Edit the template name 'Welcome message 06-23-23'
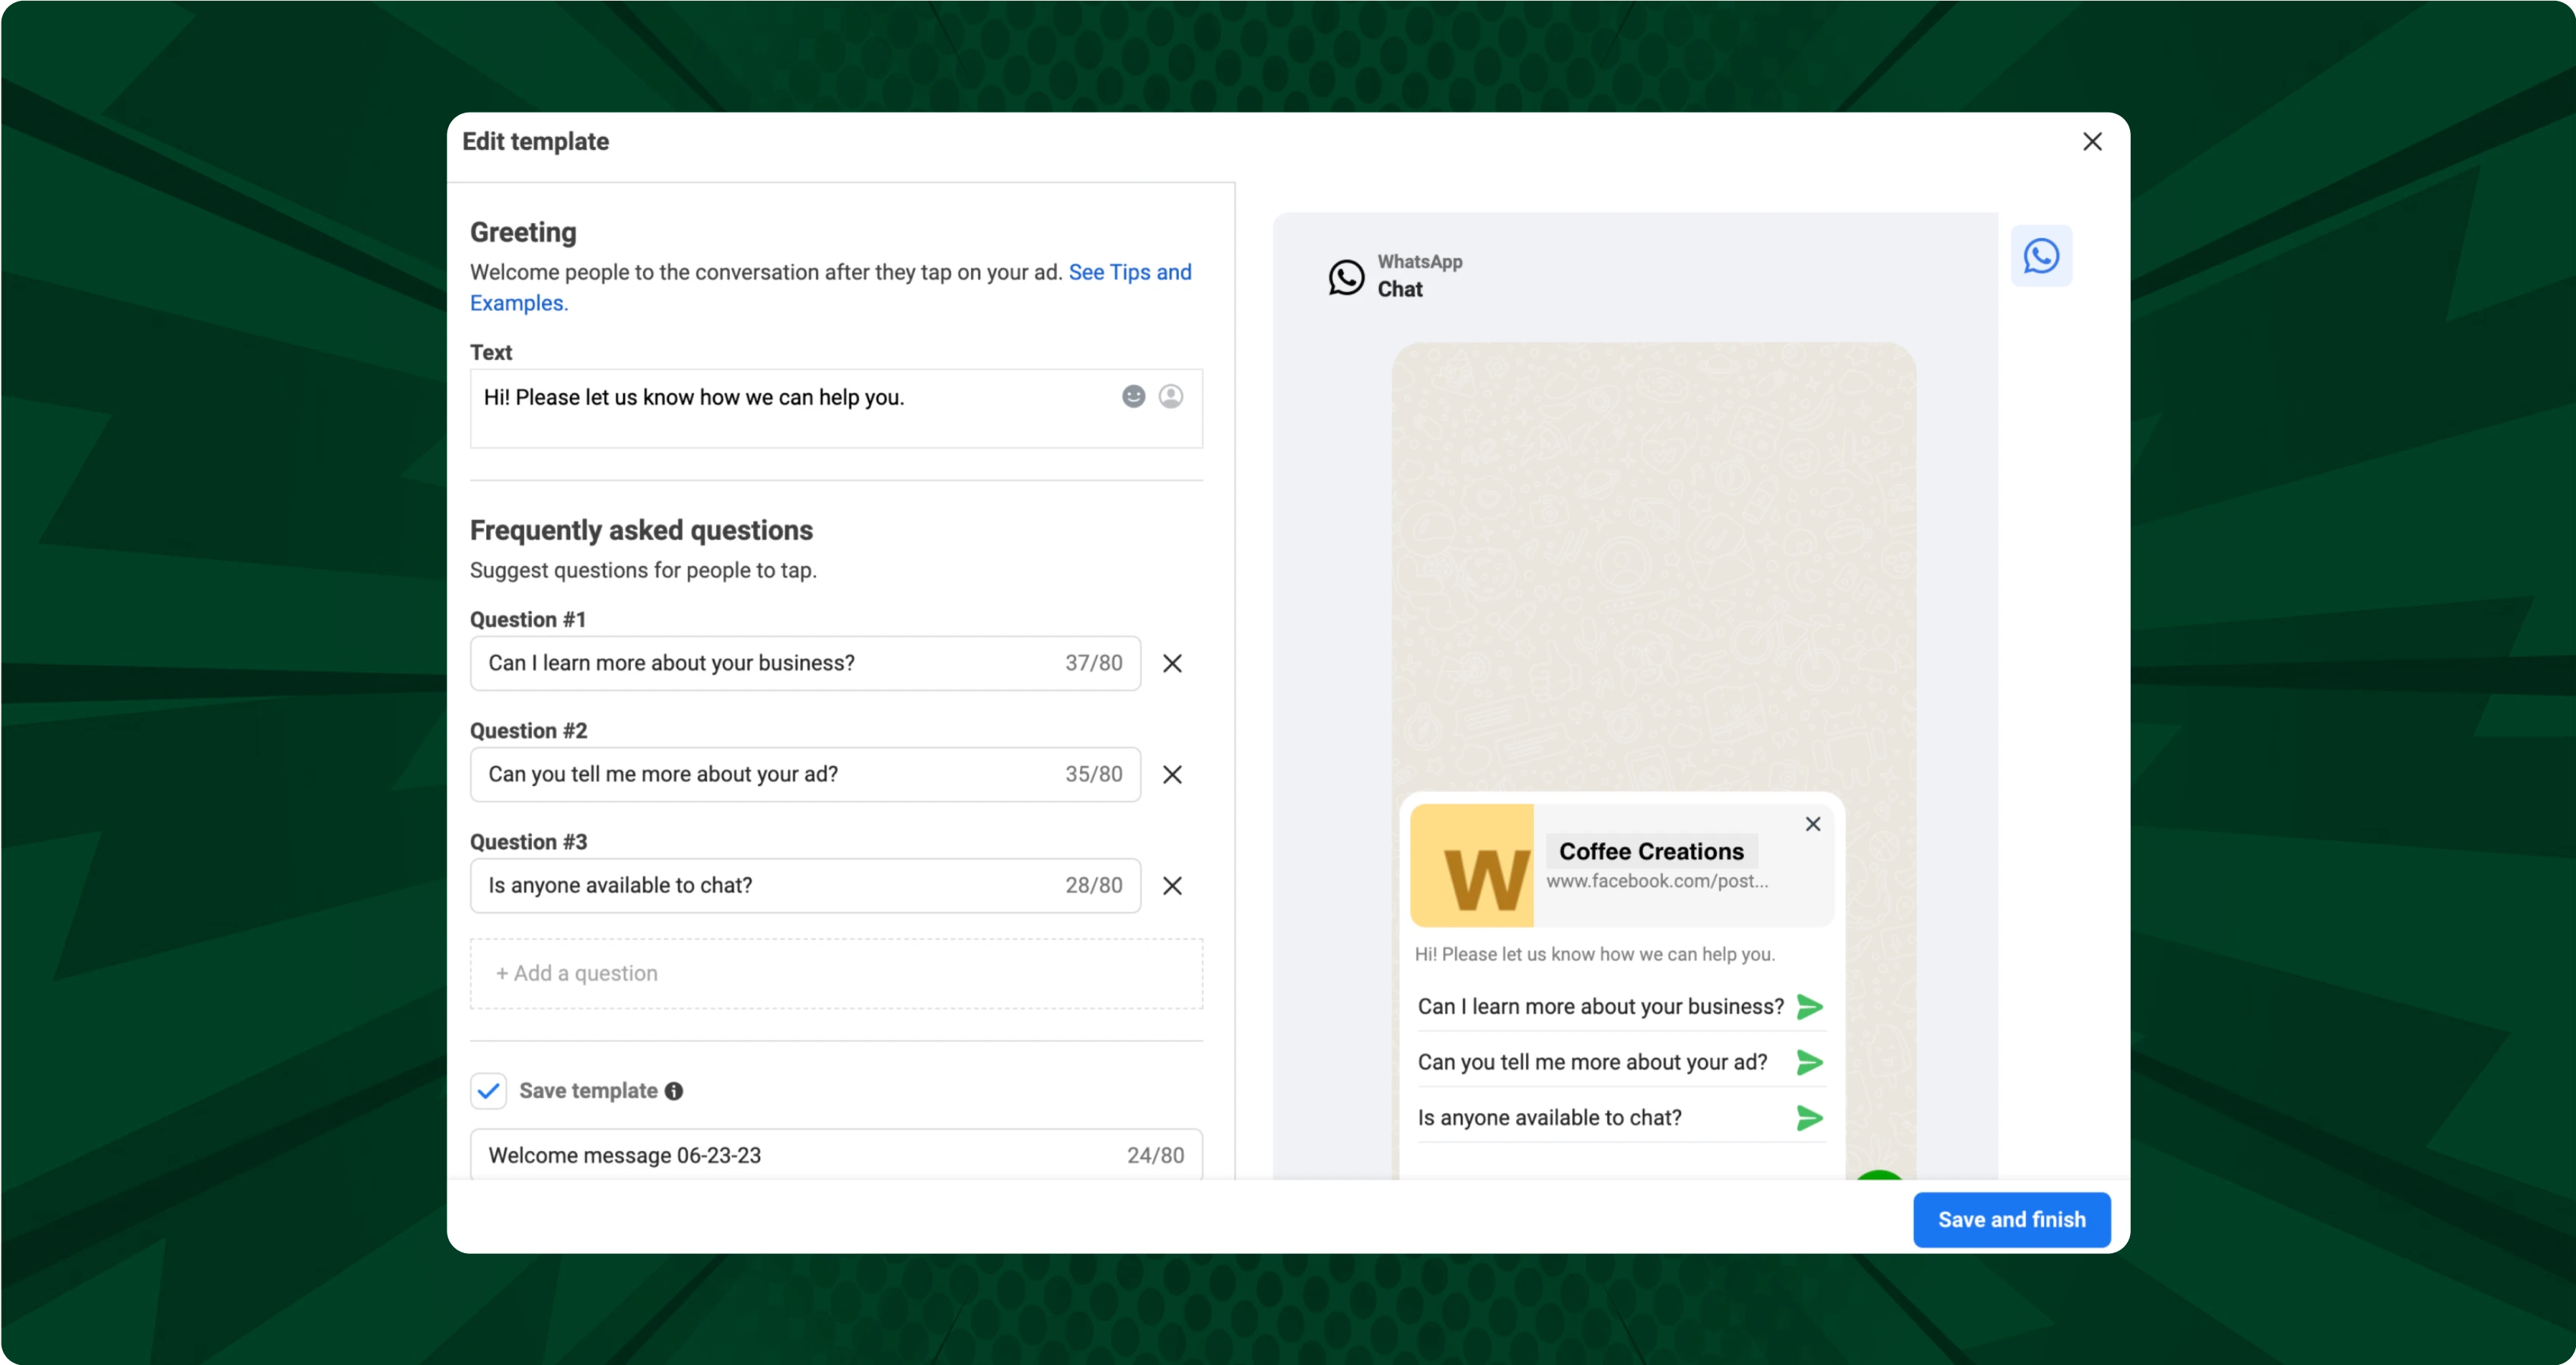Screen dimensions: 2576x1365 836,1155
